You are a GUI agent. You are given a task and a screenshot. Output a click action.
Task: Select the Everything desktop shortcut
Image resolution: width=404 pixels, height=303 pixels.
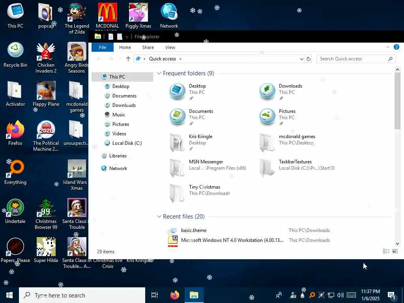click(x=15, y=172)
